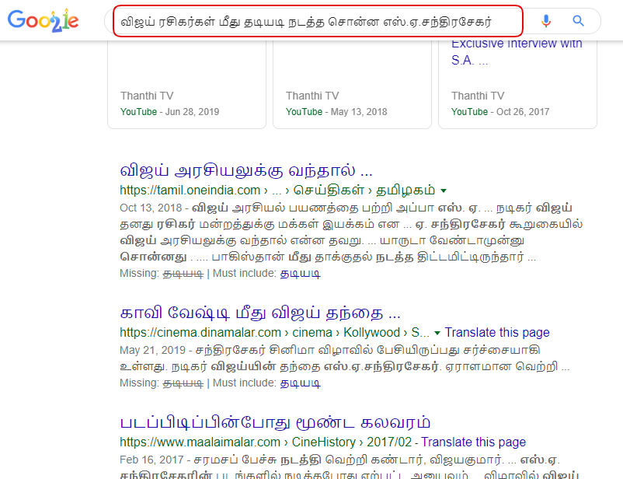This screenshot has height=479, width=623.
Task: Open the Exclusive Interview with S.A. video link
Action: 517,52
